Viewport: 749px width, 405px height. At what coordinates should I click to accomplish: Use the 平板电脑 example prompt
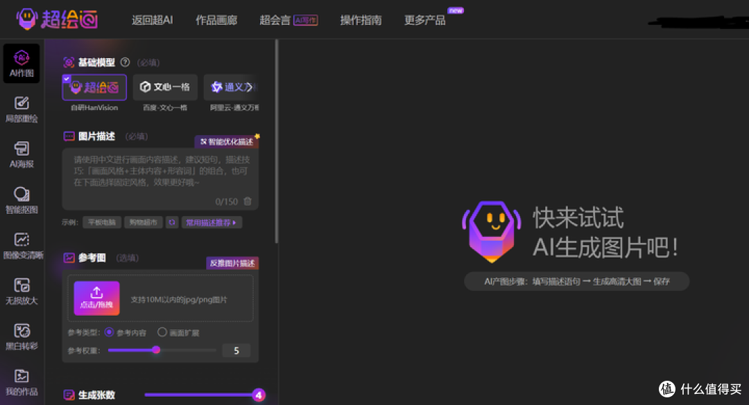tap(102, 222)
